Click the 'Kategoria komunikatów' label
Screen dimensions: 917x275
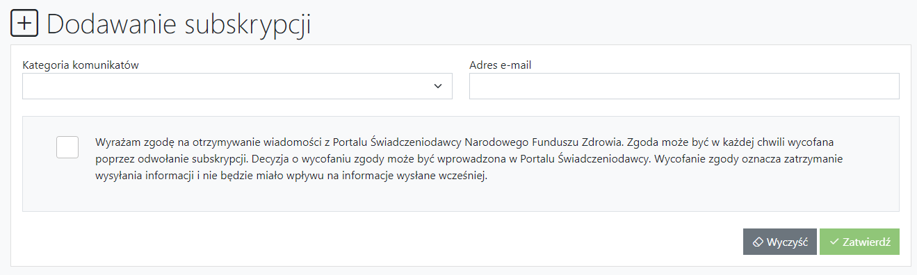81,65
